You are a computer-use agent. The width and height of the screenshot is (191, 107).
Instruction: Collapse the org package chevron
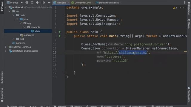pyautogui.click(x=21, y=23)
